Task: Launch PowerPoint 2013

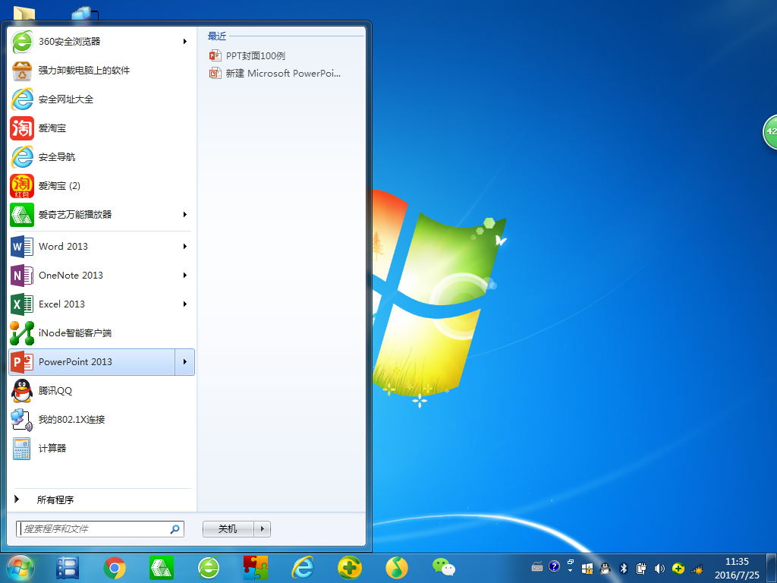Action: [x=92, y=362]
